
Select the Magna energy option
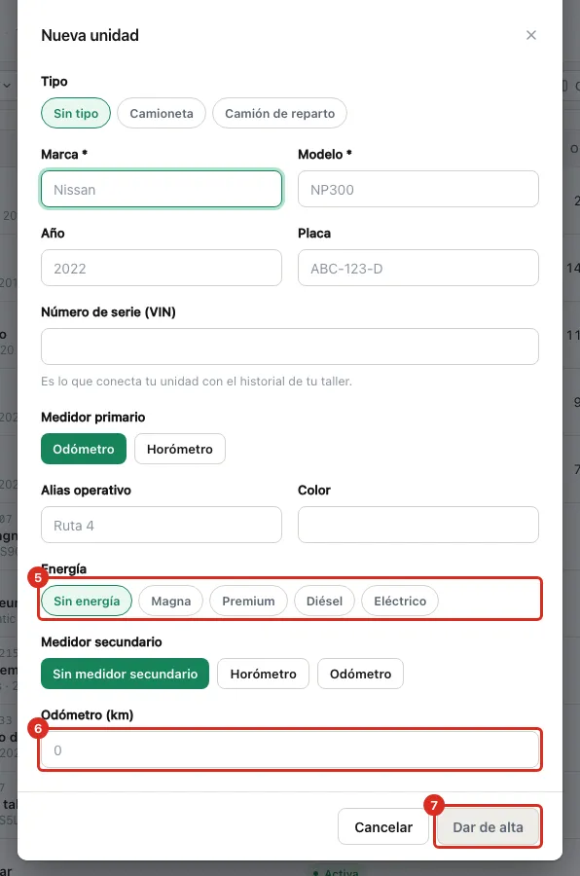pos(171,602)
